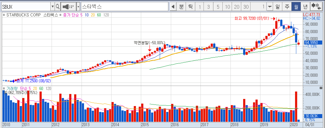The image size is (325, 128).
Task: Click the linked-screen connector icon in toolbar
Action: [x=68, y=6]
